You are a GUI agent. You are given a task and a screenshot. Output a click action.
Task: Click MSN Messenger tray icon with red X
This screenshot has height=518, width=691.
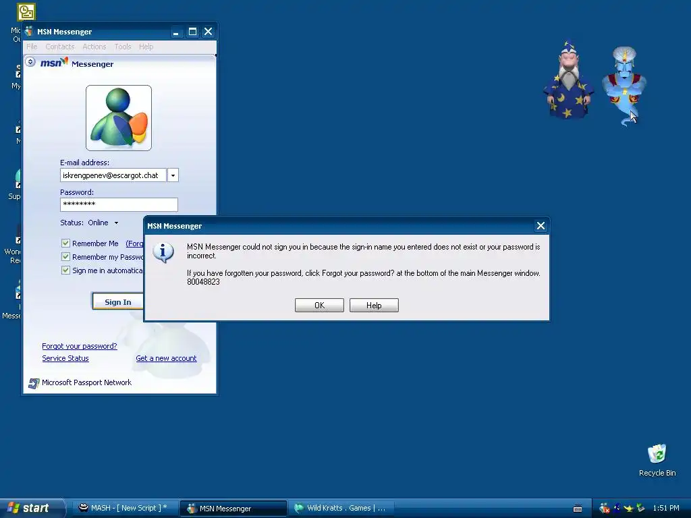pyautogui.click(x=604, y=509)
